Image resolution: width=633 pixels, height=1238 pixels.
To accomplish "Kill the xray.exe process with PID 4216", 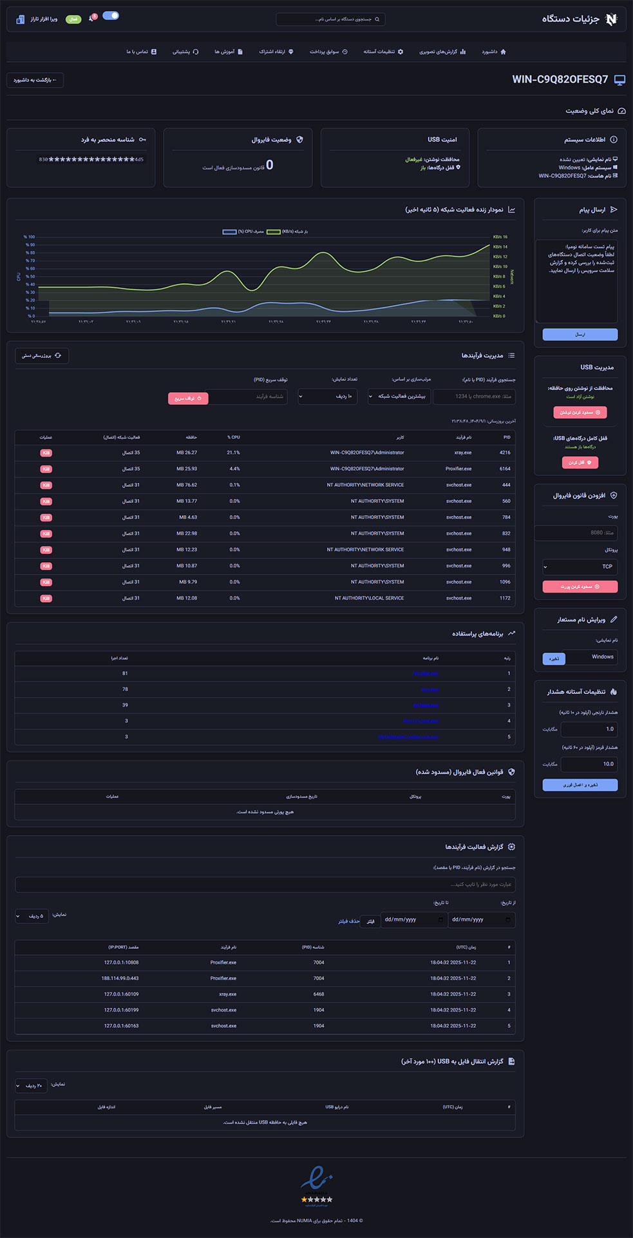I will point(46,453).
